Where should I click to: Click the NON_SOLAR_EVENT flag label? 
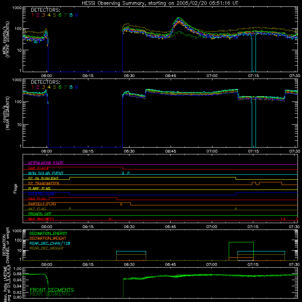[x=46, y=173]
